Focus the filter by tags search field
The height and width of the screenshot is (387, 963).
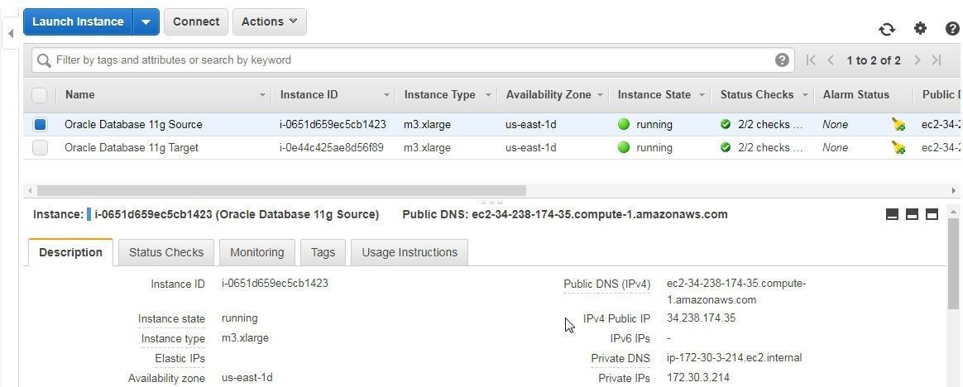coord(411,60)
